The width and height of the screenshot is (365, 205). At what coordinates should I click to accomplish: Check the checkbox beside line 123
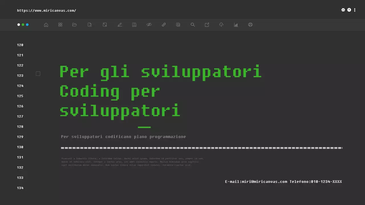pyautogui.click(x=38, y=73)
